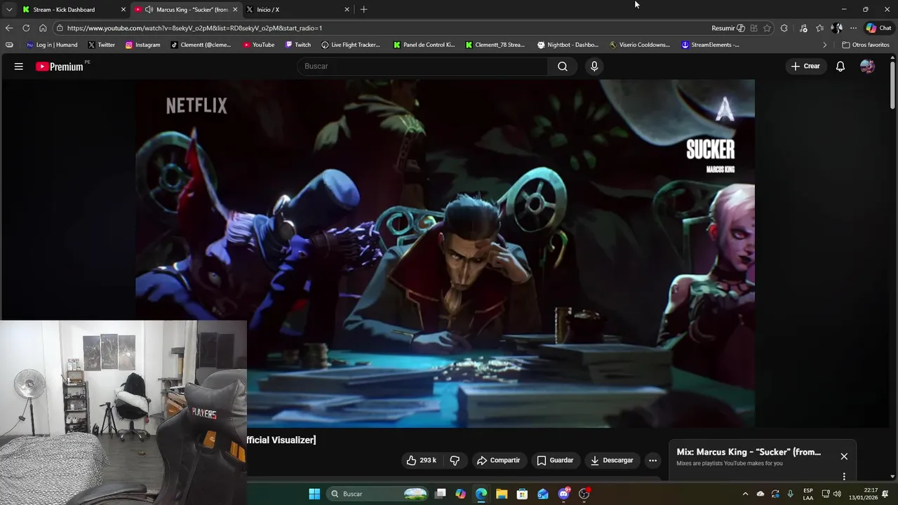Show hidden system tray icons chevron
898x505 pixels.
[745, 494]
